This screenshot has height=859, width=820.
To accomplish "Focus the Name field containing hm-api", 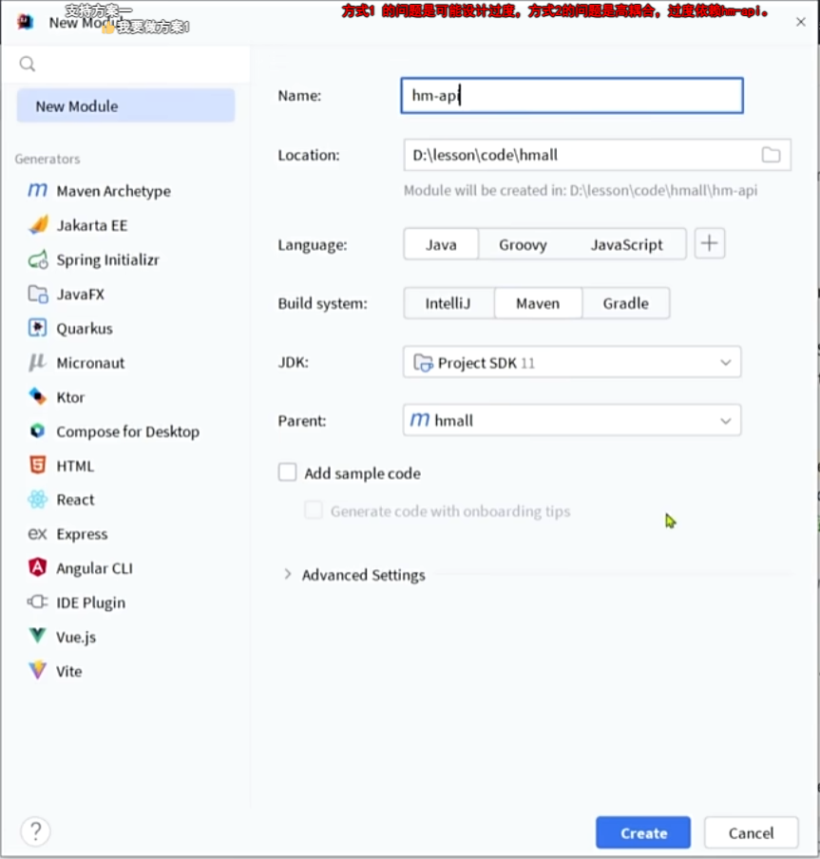I will coord(572,95).
